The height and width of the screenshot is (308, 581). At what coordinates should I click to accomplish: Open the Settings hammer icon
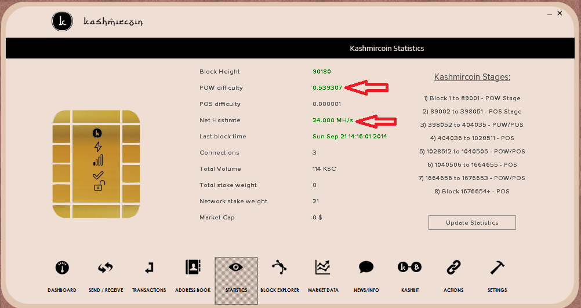pos(497,267)
